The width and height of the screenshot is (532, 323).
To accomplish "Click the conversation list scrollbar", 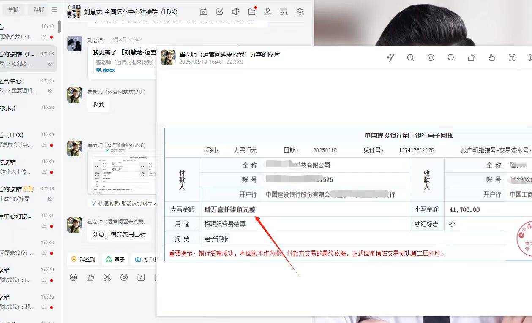I will 60,26.
